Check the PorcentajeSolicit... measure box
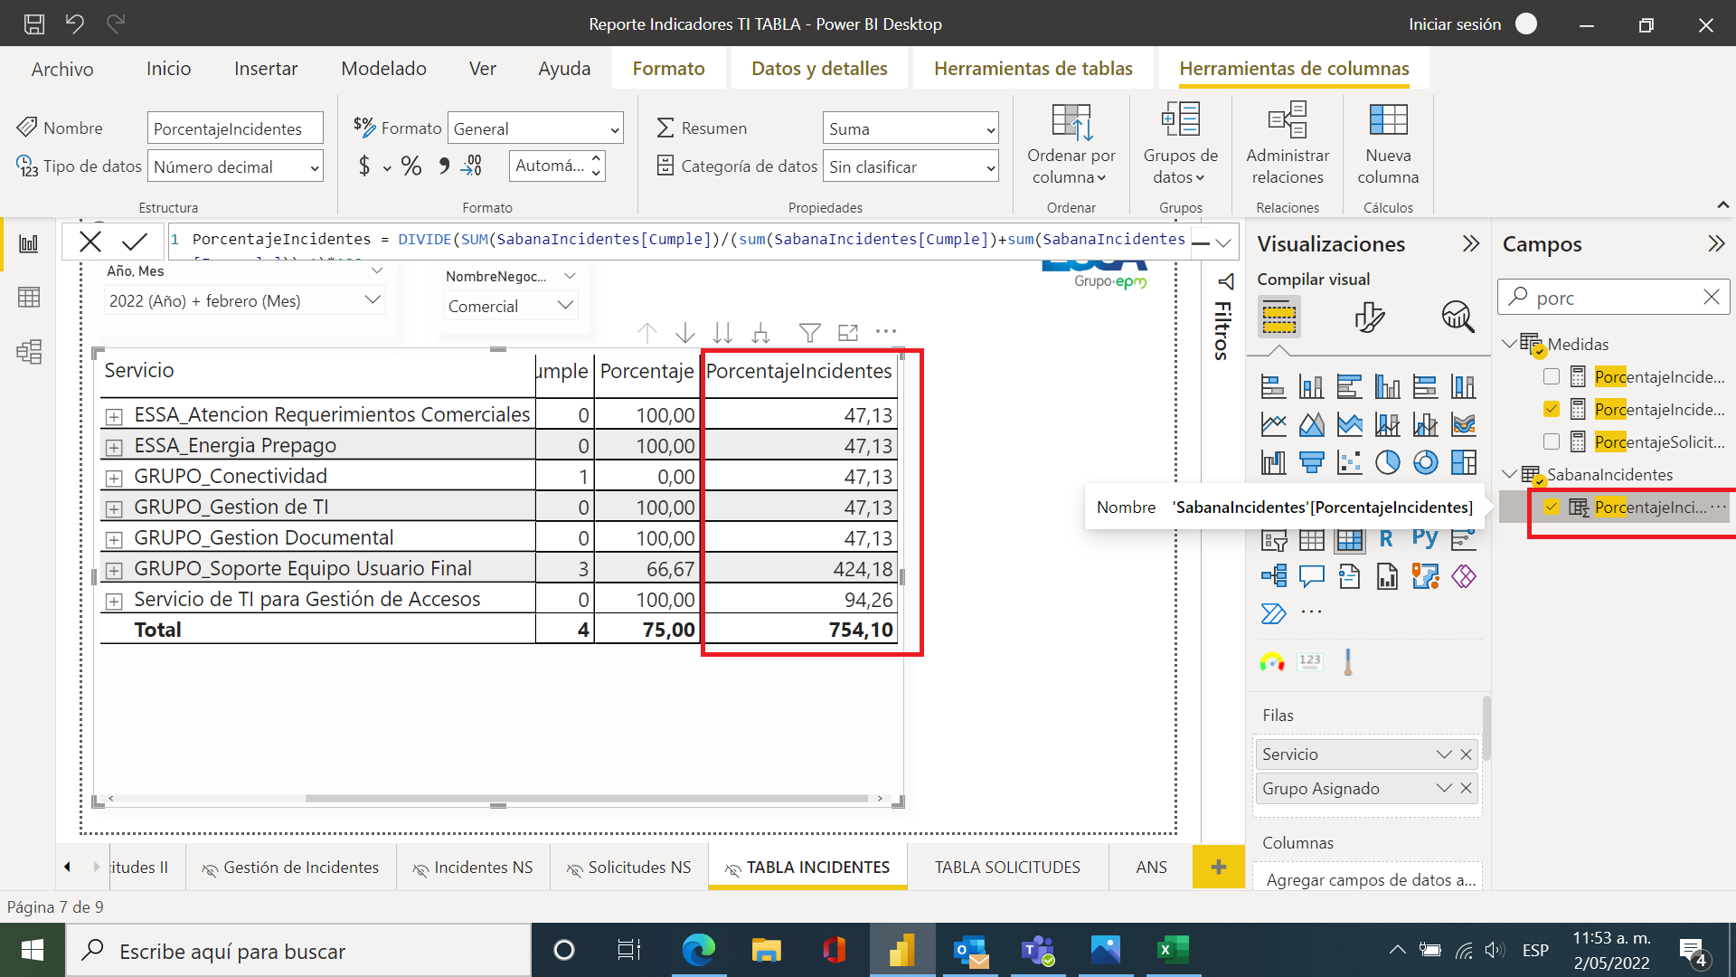The height and width of the screenshot is (977, 1736). click(x=1552, y=441)
